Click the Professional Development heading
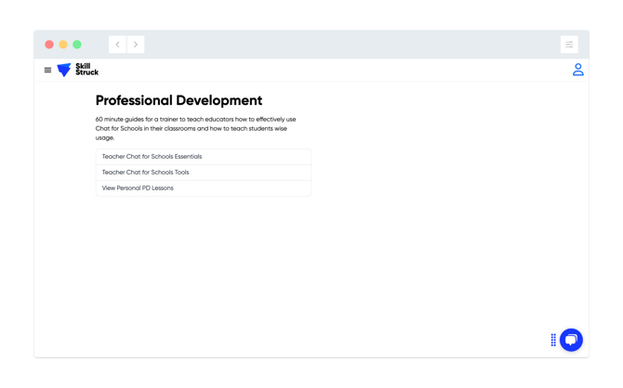 point(179,100)
